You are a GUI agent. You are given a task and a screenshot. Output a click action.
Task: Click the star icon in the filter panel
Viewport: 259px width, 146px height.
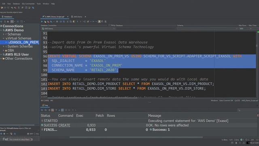[4, 134]
